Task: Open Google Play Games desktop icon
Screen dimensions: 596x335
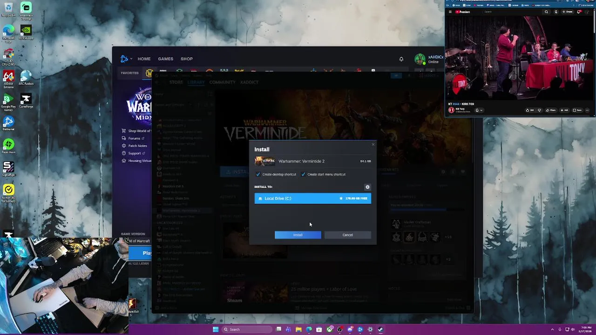Action: (8, 102)
